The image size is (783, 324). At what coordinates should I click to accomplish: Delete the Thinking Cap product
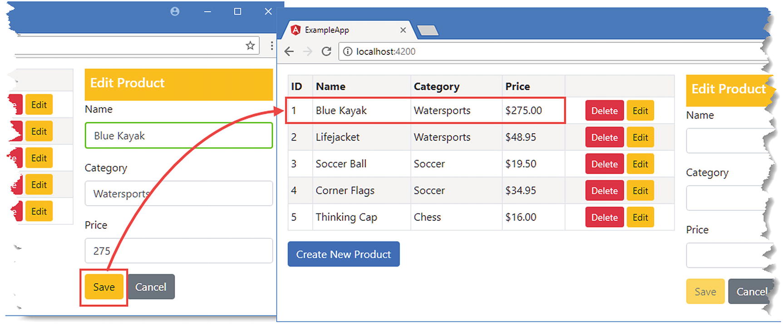click(604, 218)
